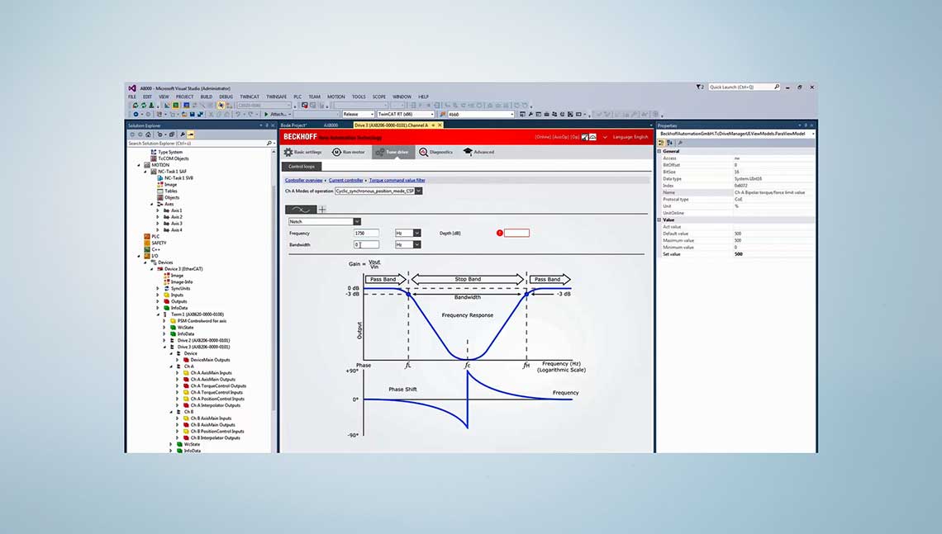942x534 pixels.
Task: Click the Home icon in Solution Explorer
Action: point(147,135)
